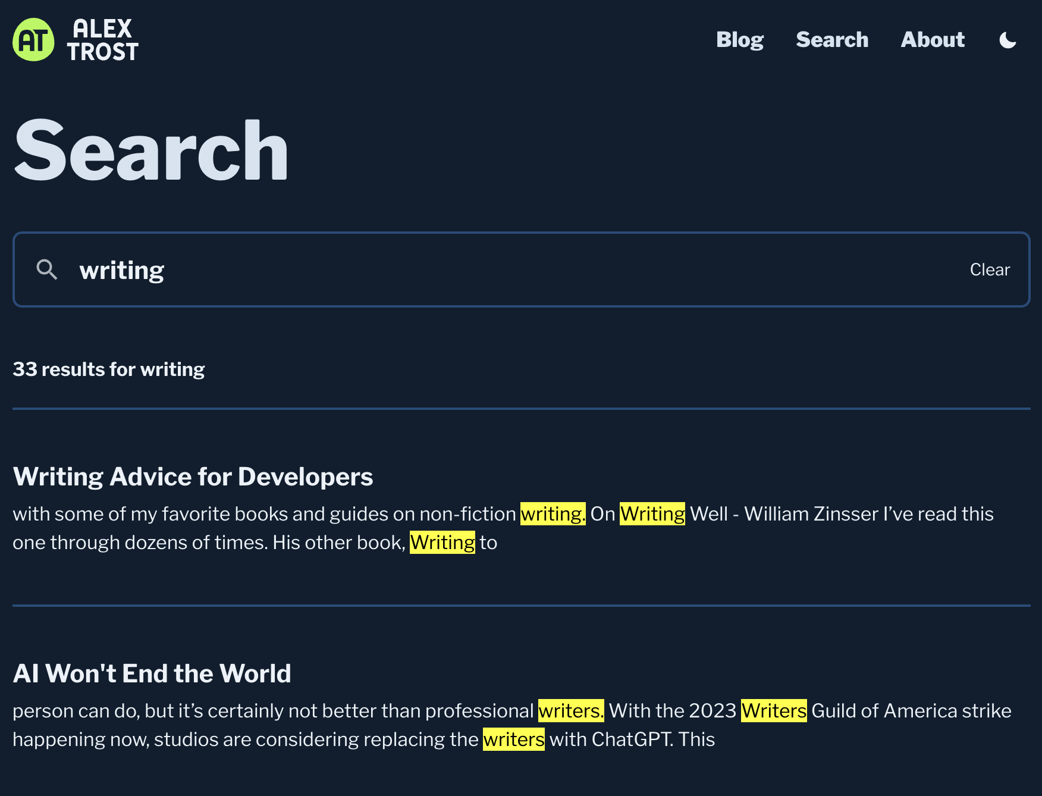The image size is (1042, 796).
Task: Click the highlighted word Writers in AI article
Action: [x=773, y=710]
